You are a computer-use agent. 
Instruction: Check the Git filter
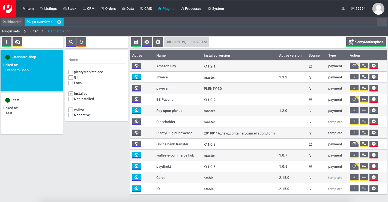pyautogui.click(x=71, y=78)
